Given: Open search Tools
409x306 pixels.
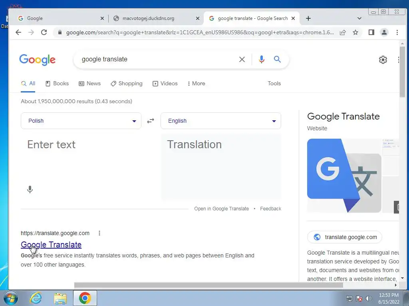Looking at the screenshot, I should [274, 84].
